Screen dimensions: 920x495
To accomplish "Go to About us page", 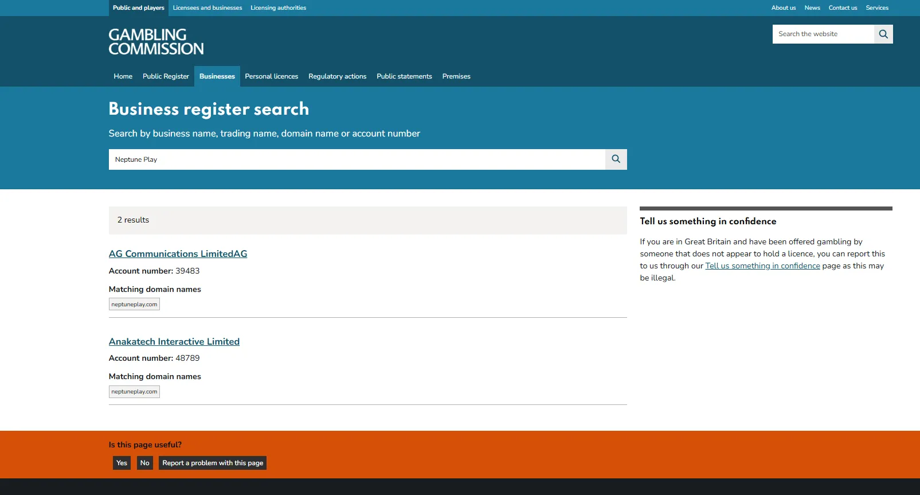I will click(x=784, y=8).
